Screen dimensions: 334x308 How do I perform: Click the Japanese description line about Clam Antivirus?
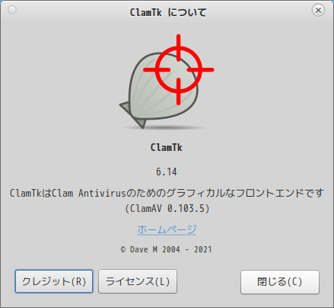tap(167, 193)
